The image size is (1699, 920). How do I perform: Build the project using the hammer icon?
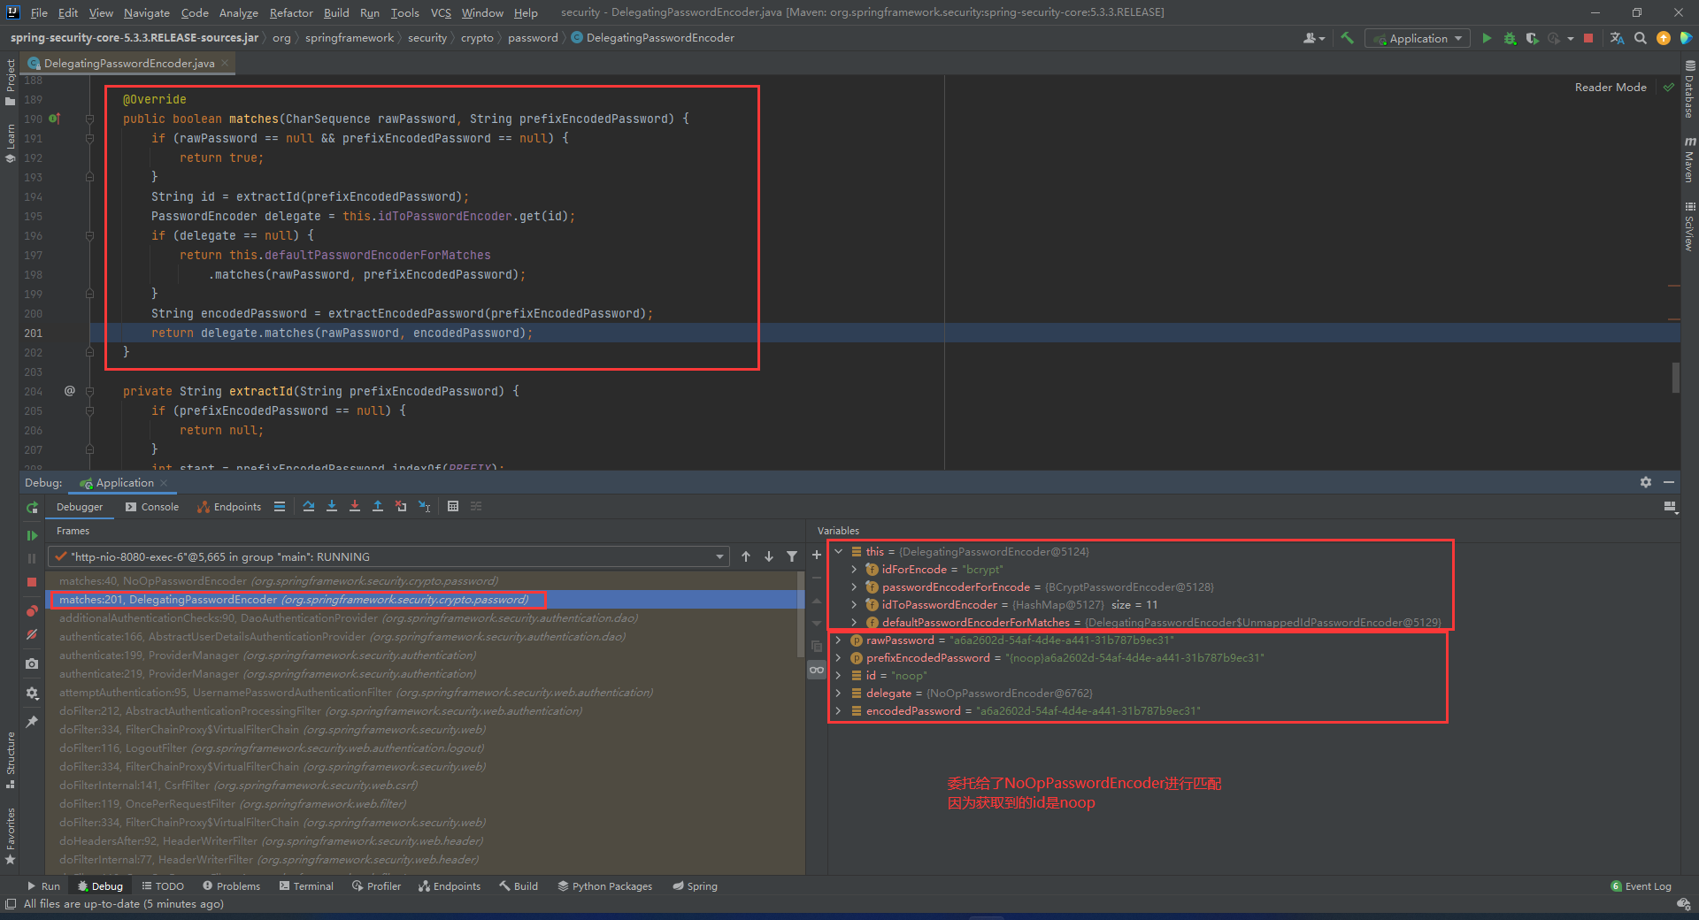1347,38
